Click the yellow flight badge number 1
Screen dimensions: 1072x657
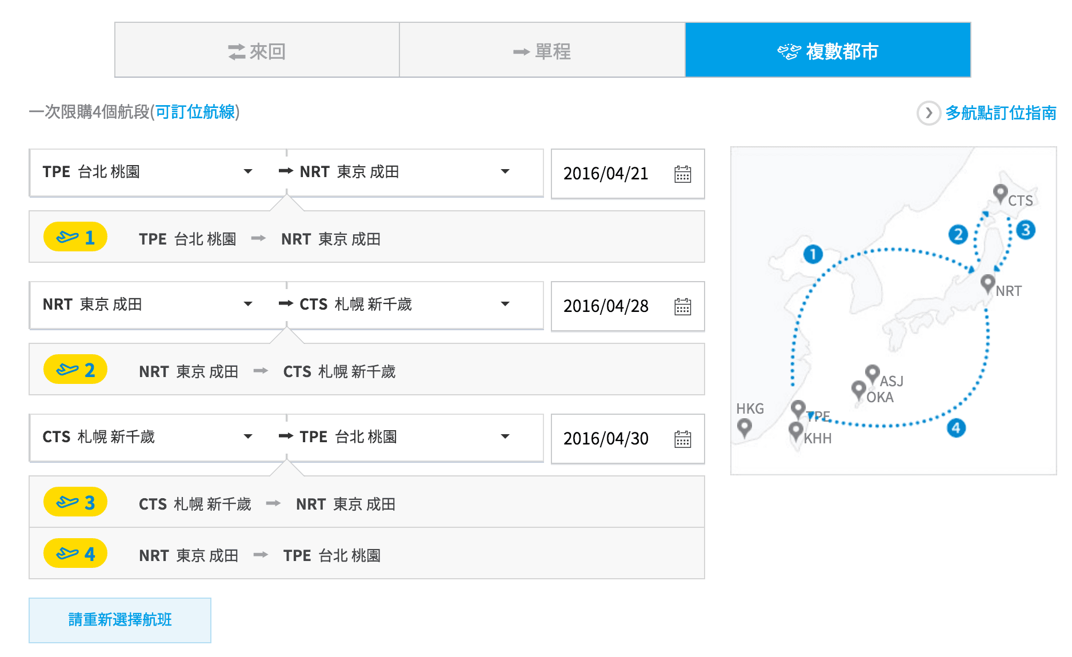(75, 237)
